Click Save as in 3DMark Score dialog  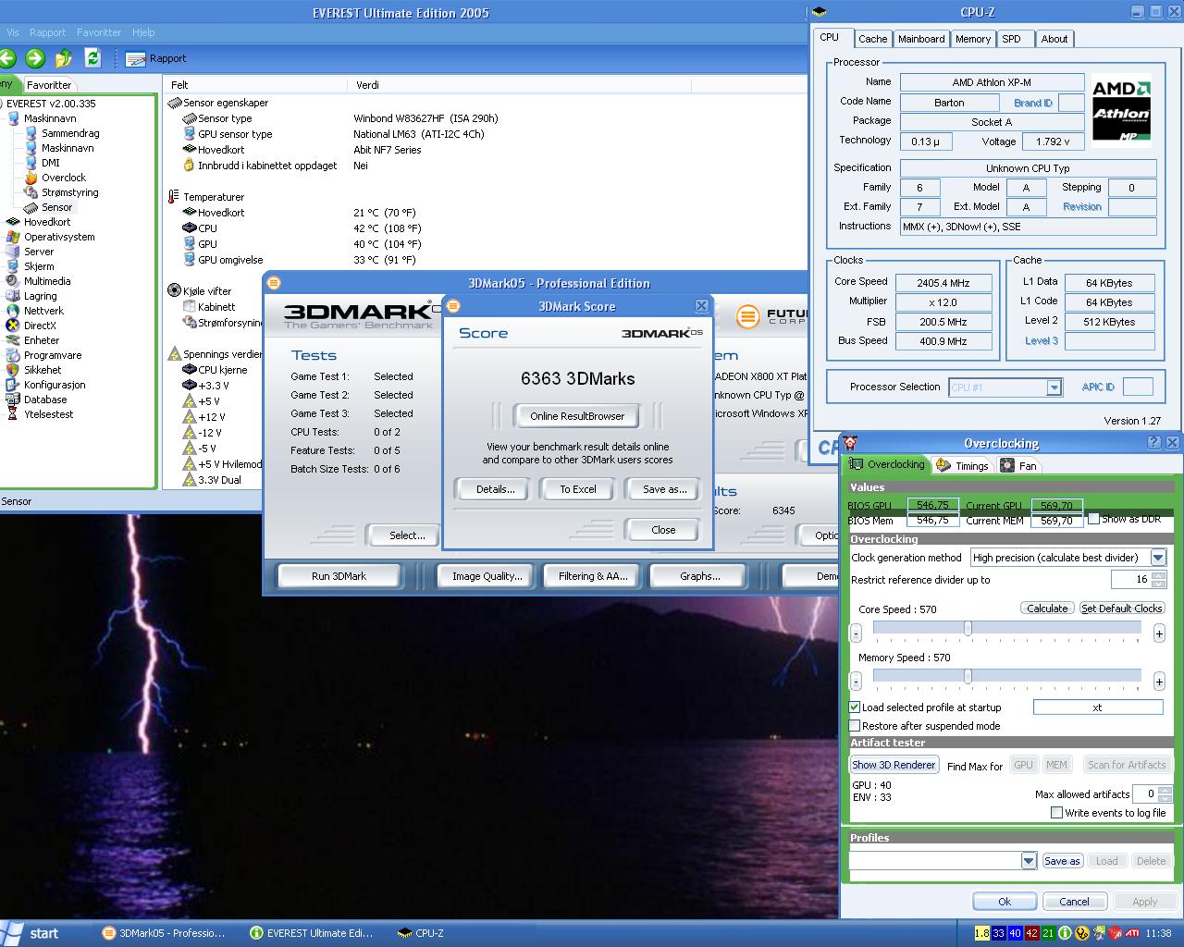(664, 489)
